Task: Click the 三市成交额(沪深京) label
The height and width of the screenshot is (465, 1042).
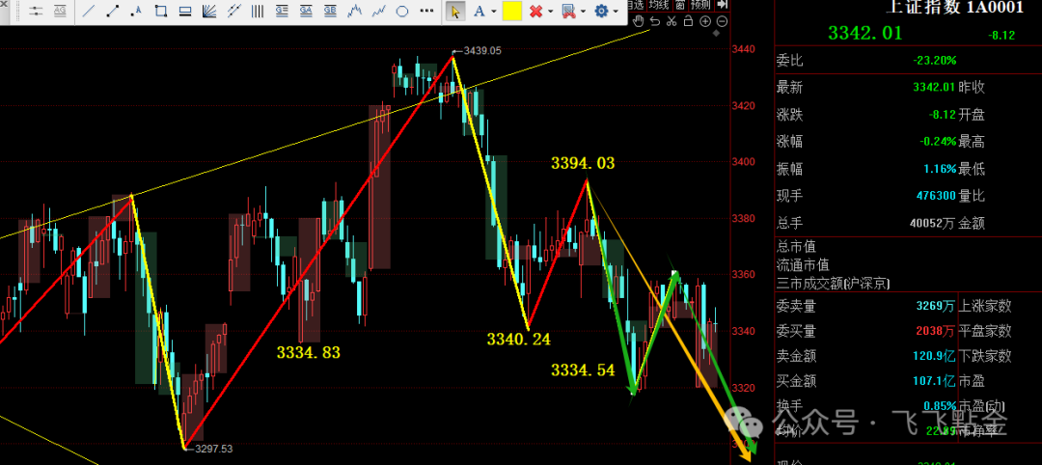Action: click(834, 284)
